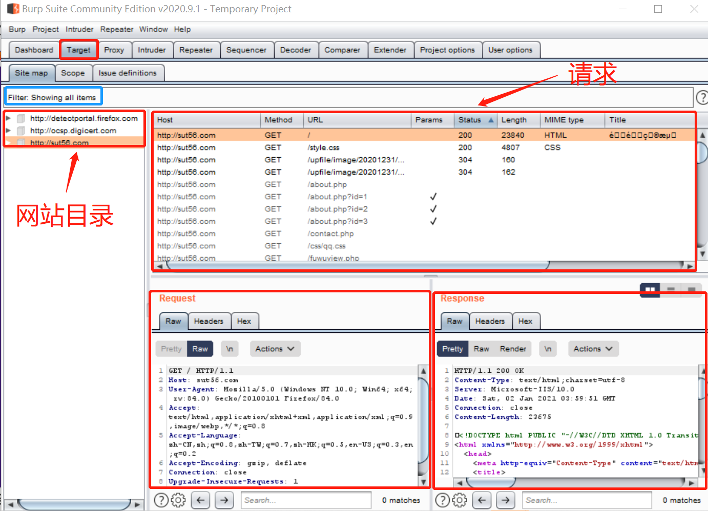Click the Search field below Response panel

point(587,500)
